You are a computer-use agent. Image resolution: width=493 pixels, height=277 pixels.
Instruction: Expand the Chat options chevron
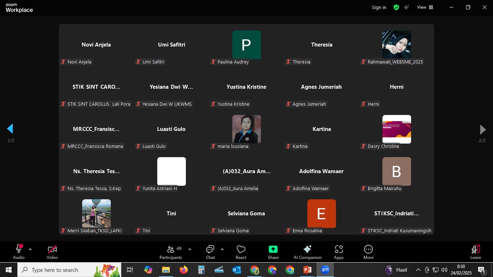222,249
